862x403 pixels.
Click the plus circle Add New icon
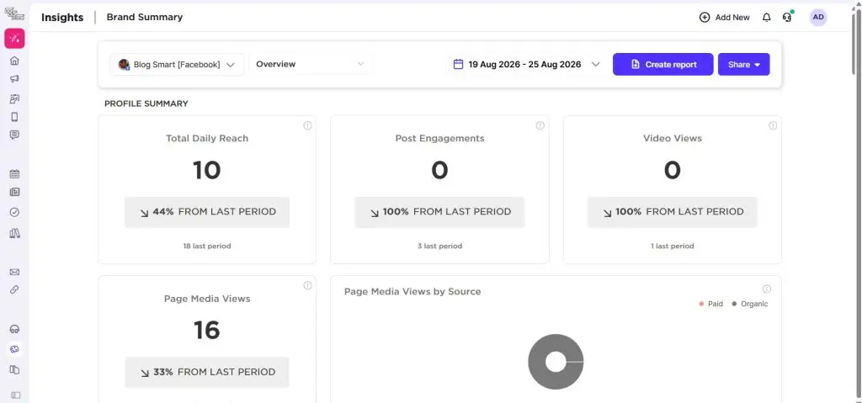tap(705, 18)
